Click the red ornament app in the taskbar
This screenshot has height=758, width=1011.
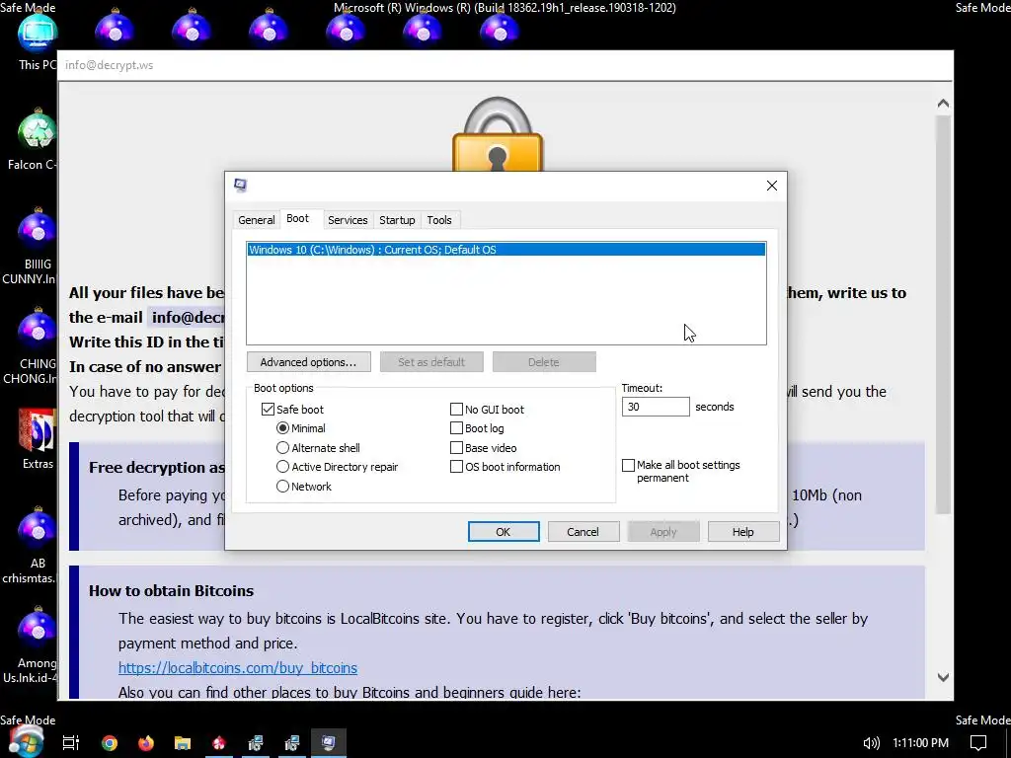click(x=219, y=742)
